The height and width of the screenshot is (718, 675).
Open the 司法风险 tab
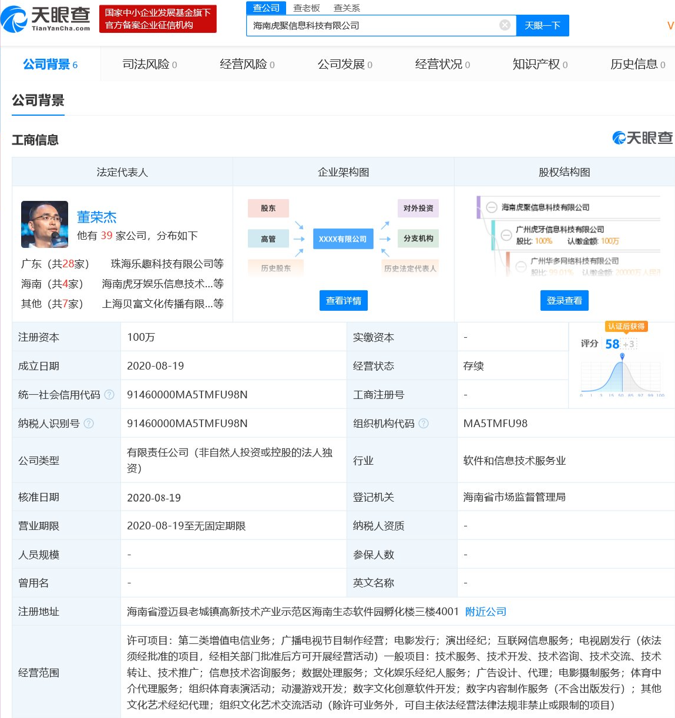coord(145,64)
